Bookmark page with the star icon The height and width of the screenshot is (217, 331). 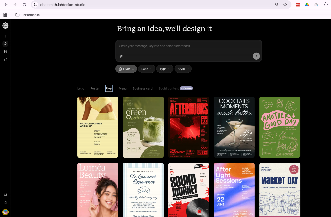285,5
